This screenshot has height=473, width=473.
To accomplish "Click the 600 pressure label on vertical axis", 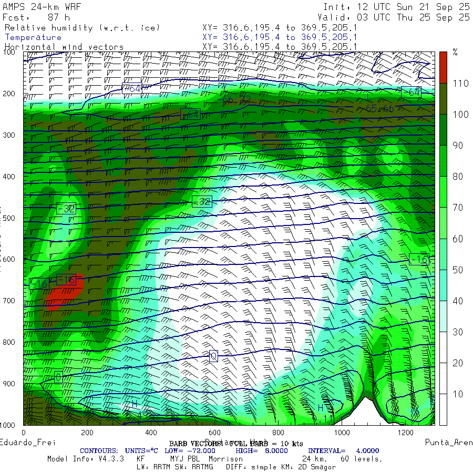I will [9, 260].
